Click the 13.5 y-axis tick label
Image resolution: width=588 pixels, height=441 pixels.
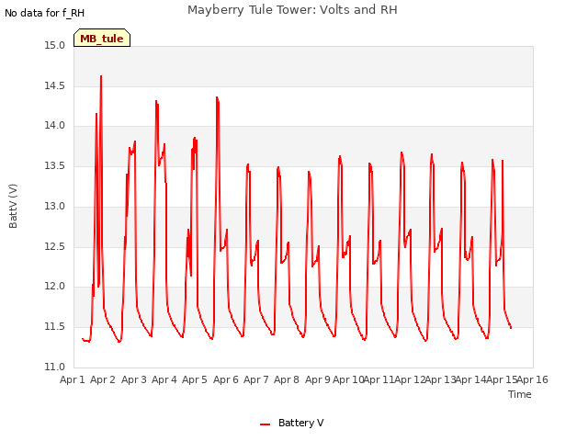click(x=55, y=165)
